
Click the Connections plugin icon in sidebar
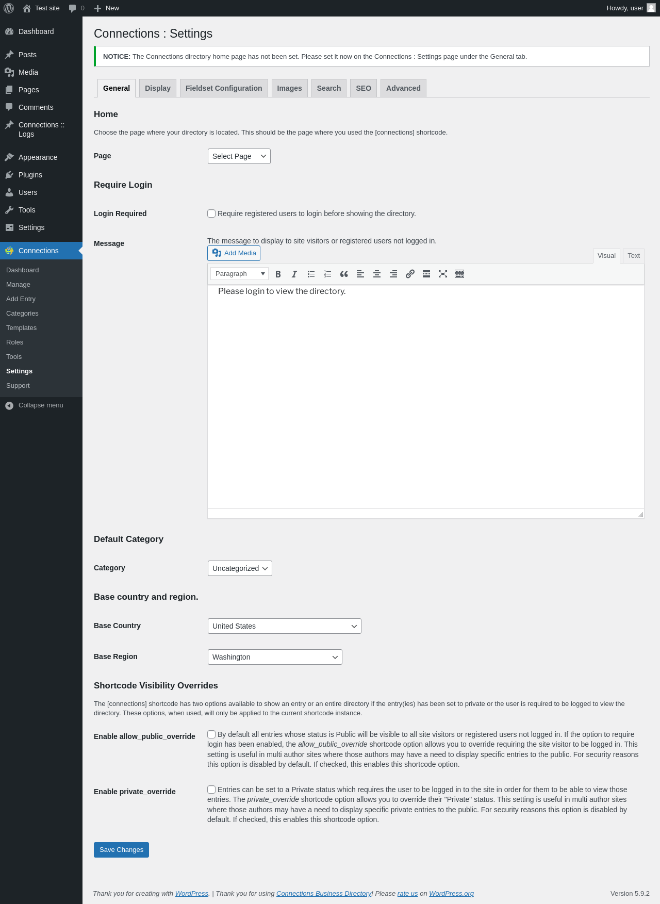coord(9,251)
